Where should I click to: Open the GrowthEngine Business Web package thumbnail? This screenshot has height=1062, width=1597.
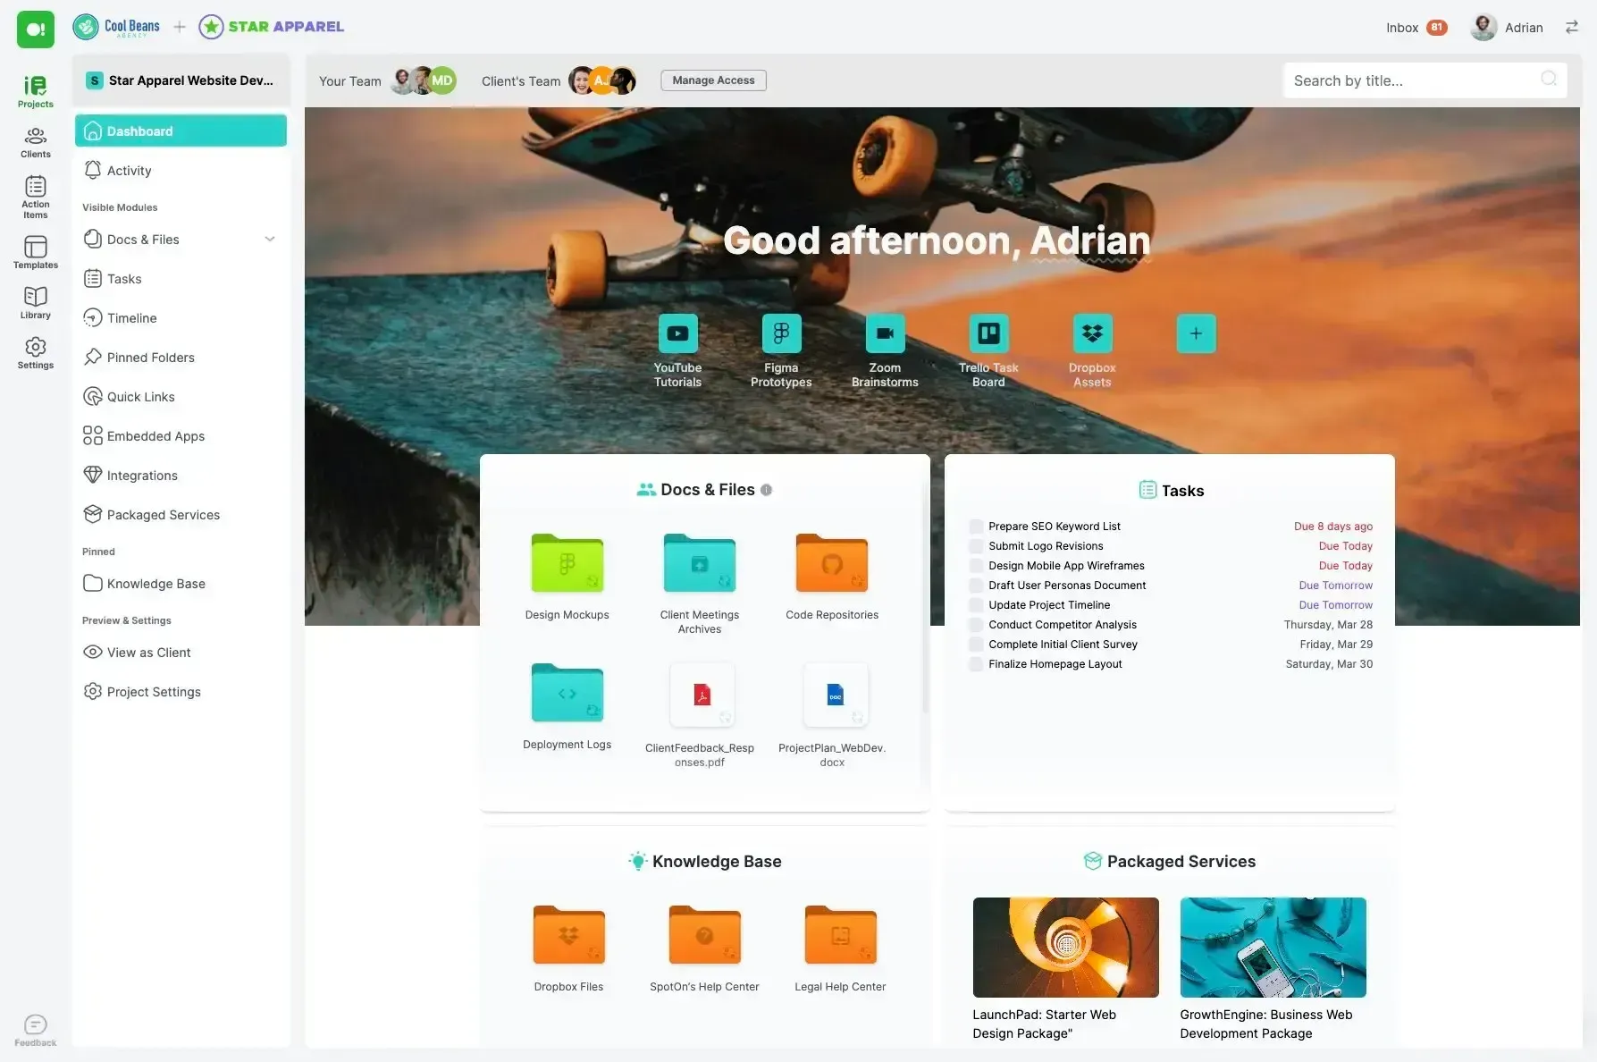click(x=1273, y=948)
